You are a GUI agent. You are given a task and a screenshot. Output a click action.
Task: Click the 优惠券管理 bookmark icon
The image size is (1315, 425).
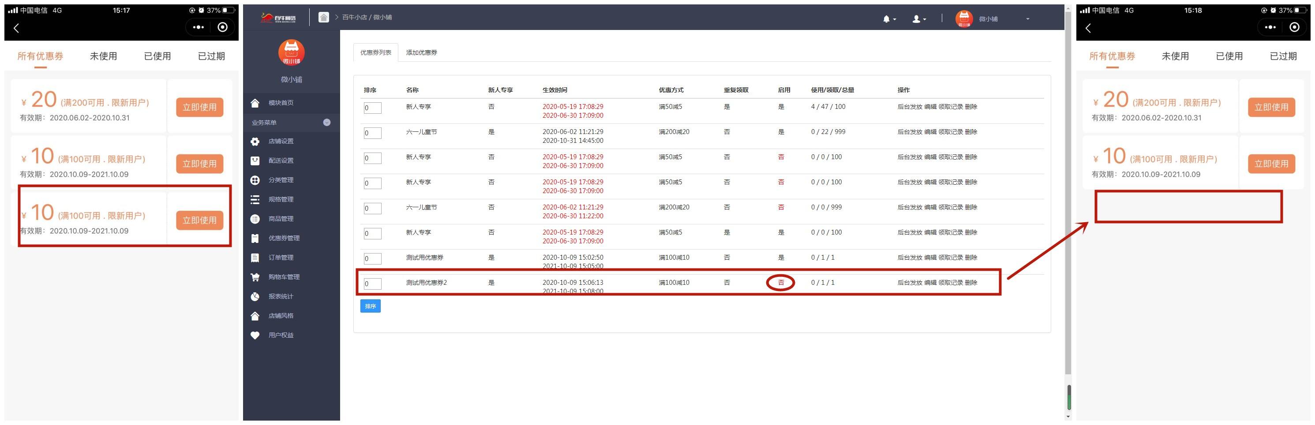[x=255, y=238]
